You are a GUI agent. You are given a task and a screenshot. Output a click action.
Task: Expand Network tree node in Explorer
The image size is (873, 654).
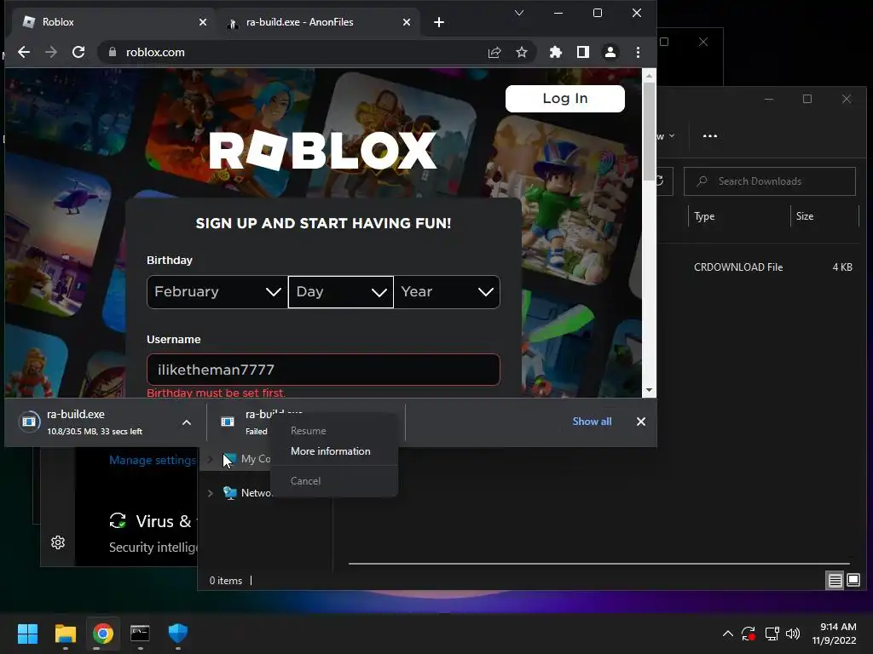pos(210,493)
